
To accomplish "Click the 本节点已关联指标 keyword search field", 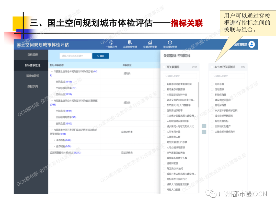I will pos(228,76).
